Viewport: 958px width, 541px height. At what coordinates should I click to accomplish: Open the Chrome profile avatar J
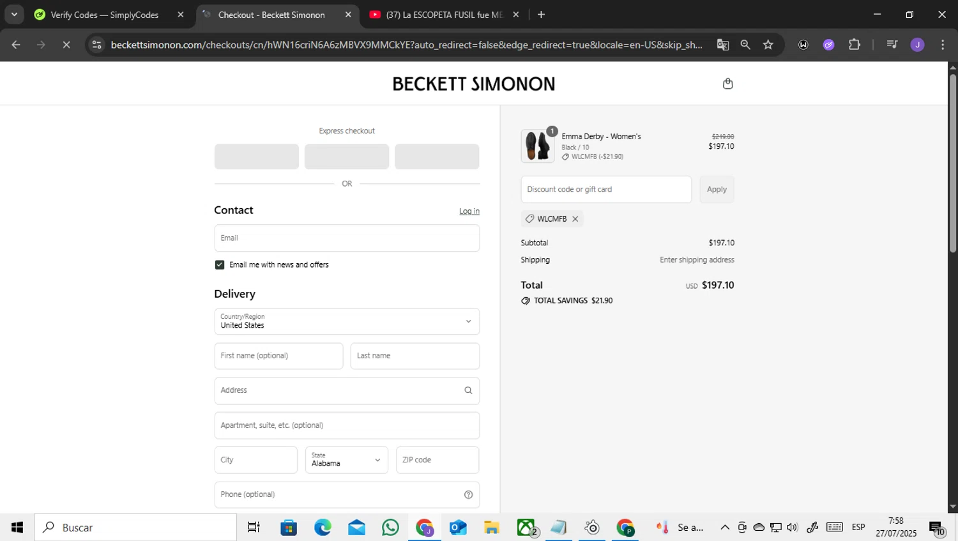click(917, 45)
